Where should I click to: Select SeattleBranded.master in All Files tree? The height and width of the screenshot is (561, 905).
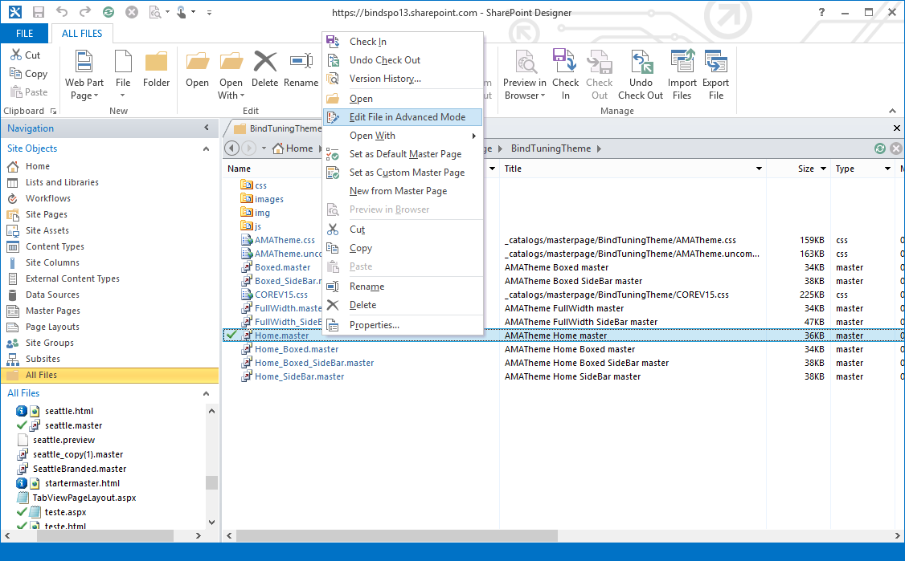coord(80,469)
